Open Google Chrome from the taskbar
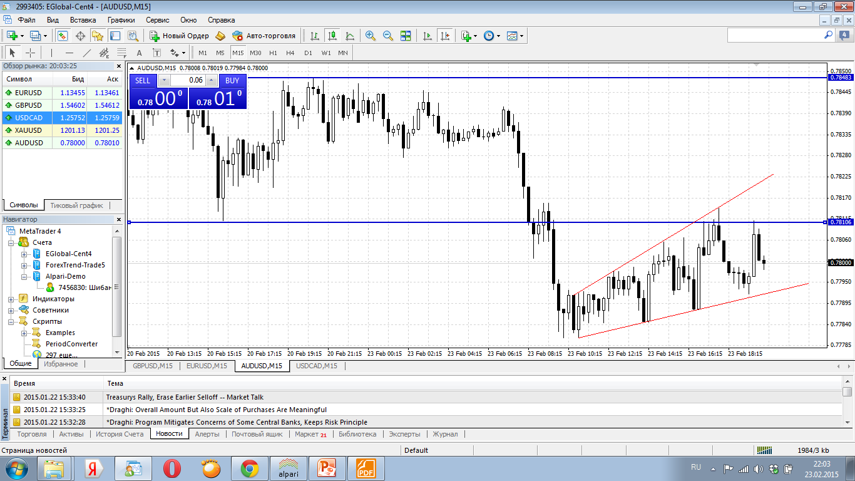The height and width of the screenshot is (481, 855). click(x=250, y=468)
